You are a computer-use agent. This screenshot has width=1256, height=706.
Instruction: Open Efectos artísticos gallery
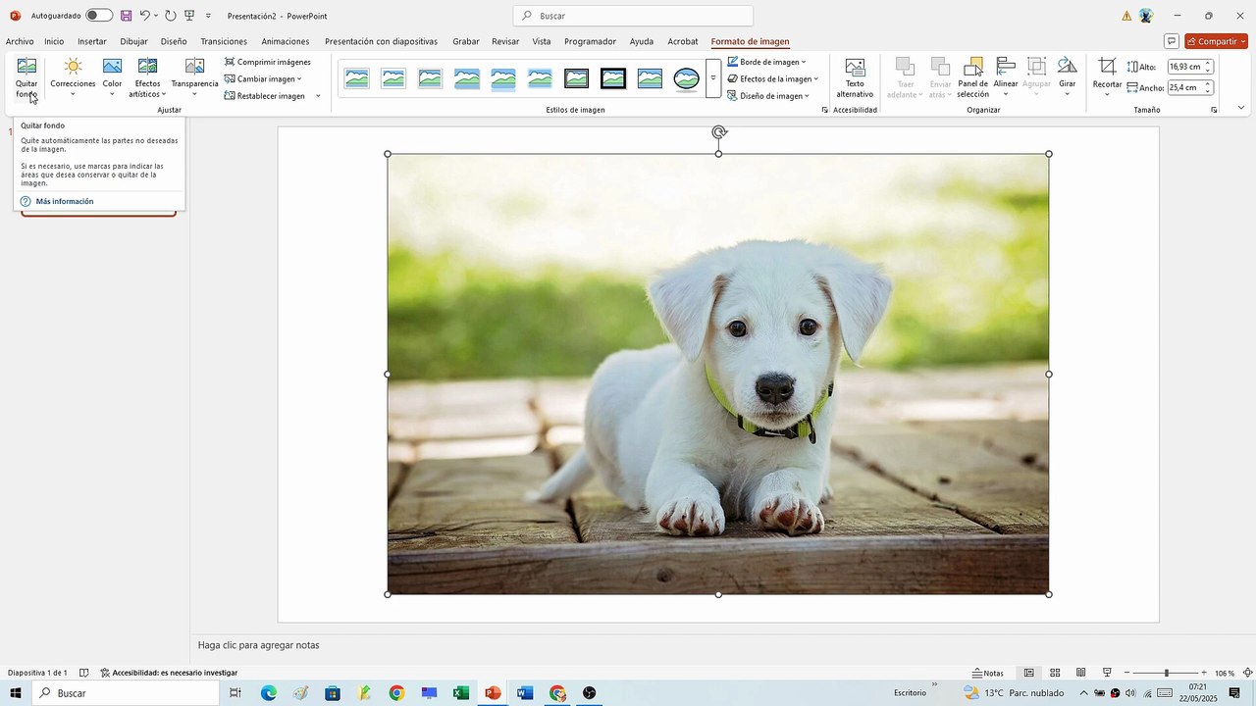147,77
